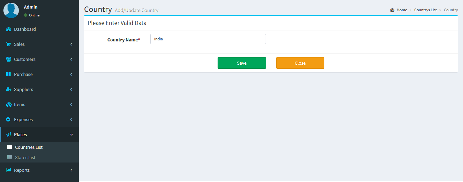463x182 pixels.
Task: Expand the Expenses menu chevron
Action: pos(71,119)
